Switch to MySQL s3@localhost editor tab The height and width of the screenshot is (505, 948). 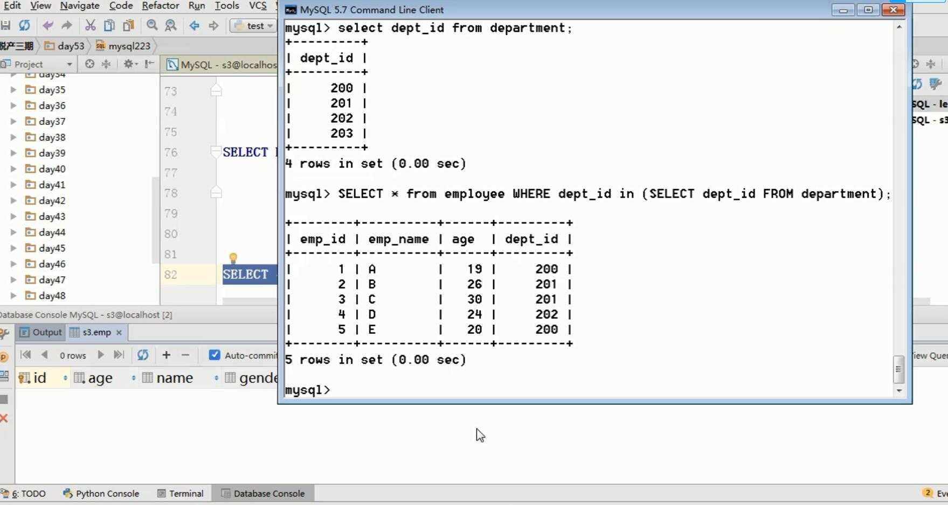click(222, 65)
